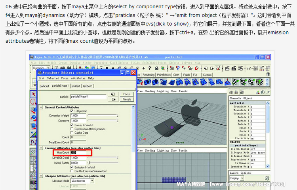The width and height of the screenshot is (297, 190).
Task: Open Layers menu in Layer editor
Action: click(x=234, y=173)
